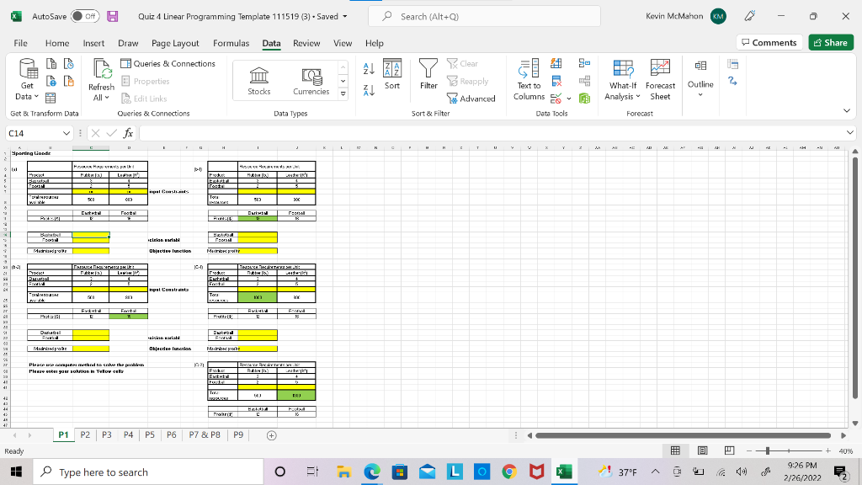862x485 pixels.
Task: Click the zoom slider handle
Action: click(x=768, y=451)
